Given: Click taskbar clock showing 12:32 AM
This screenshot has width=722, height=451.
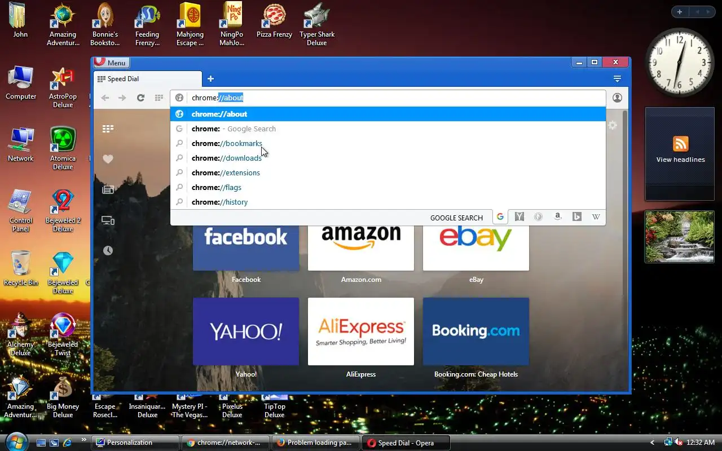Looking at the screenshot, I should (701, 443).
